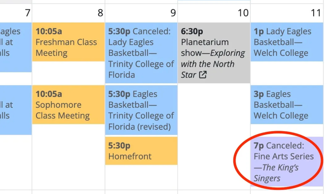Select the day 8 date number
This screenshot has height=194, width=330.
100,13
